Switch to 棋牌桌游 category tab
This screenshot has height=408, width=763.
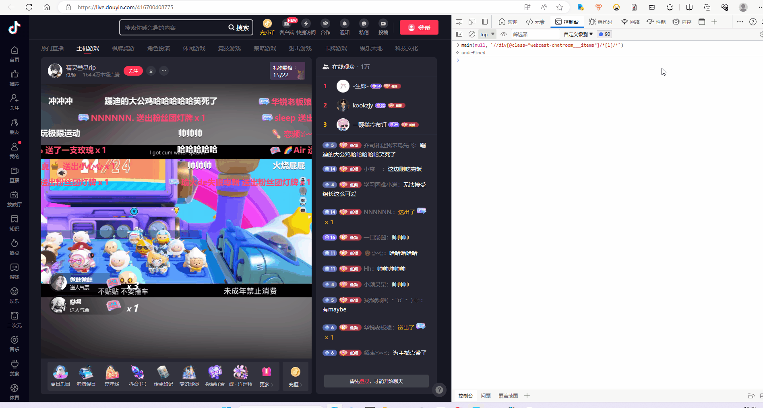pyautogui.click(x=123, y=48)
